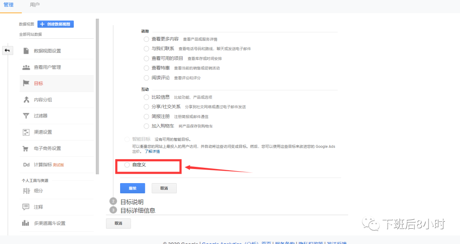Click the bottom 取消 button below step 3
Viewport: 460px width, 244px height.
118,224
